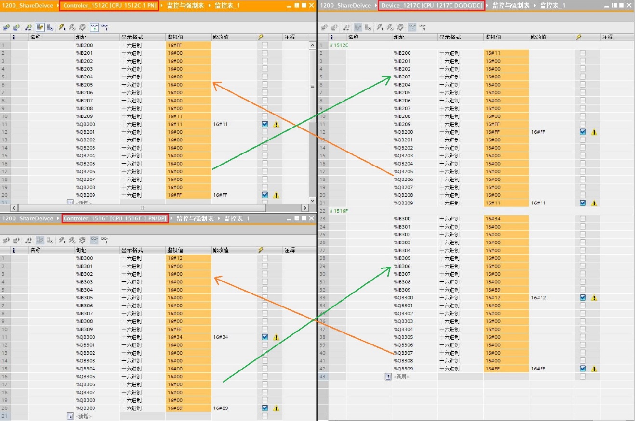
Task: Click Enable peripheral outputs icon in 1217C toolbar
Action: pyautogui.click(x=400, y=27)
